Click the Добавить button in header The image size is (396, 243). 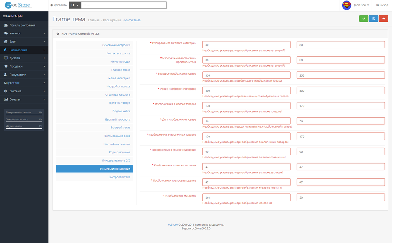coord(58,5)
